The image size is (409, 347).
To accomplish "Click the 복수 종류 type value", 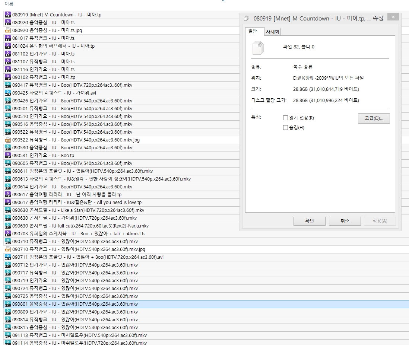I will coord(302,67).
